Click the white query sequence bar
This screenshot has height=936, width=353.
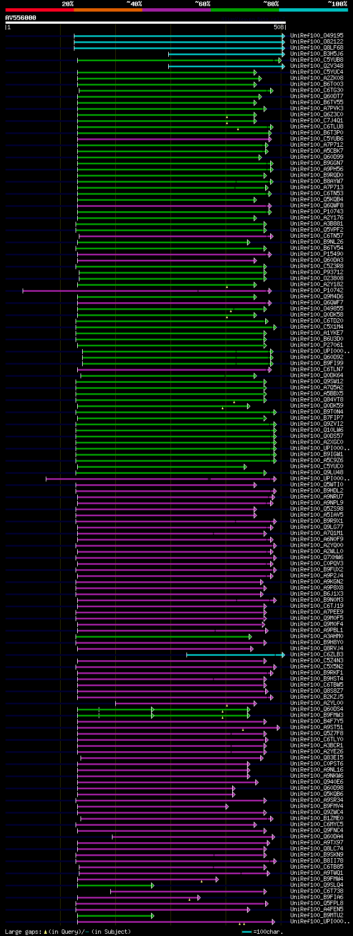point(146,23)
